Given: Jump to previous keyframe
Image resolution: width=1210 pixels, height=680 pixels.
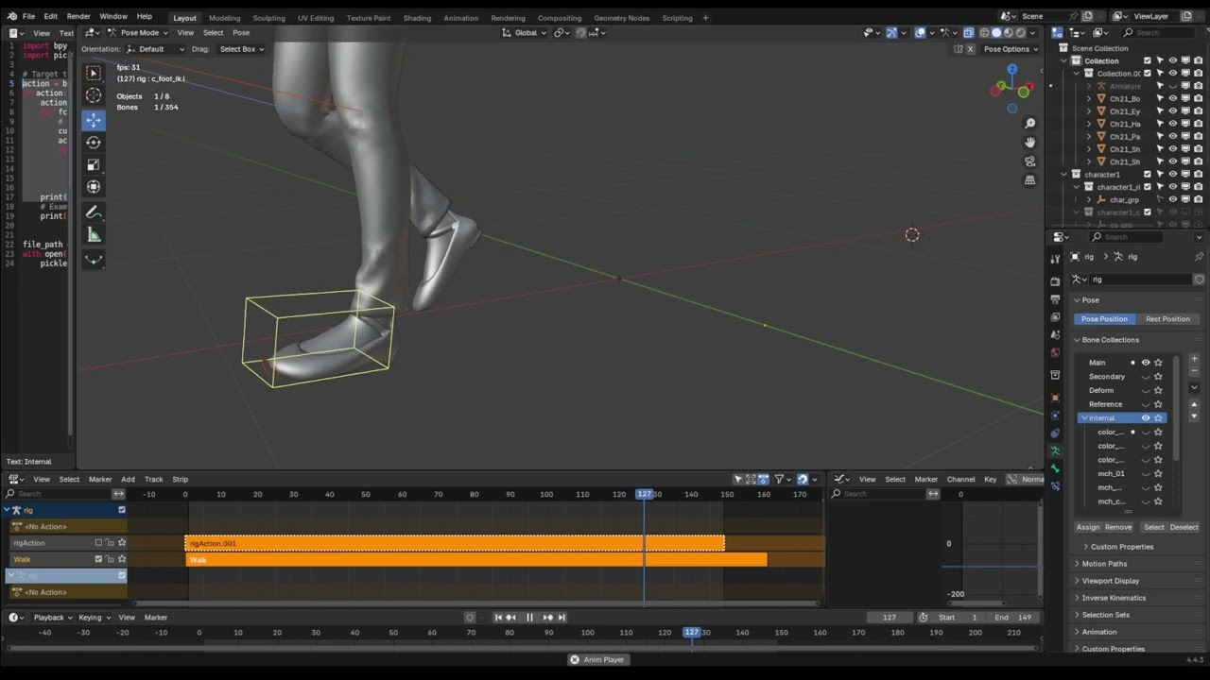Looking at the screenshot, I should coord(511,618).
